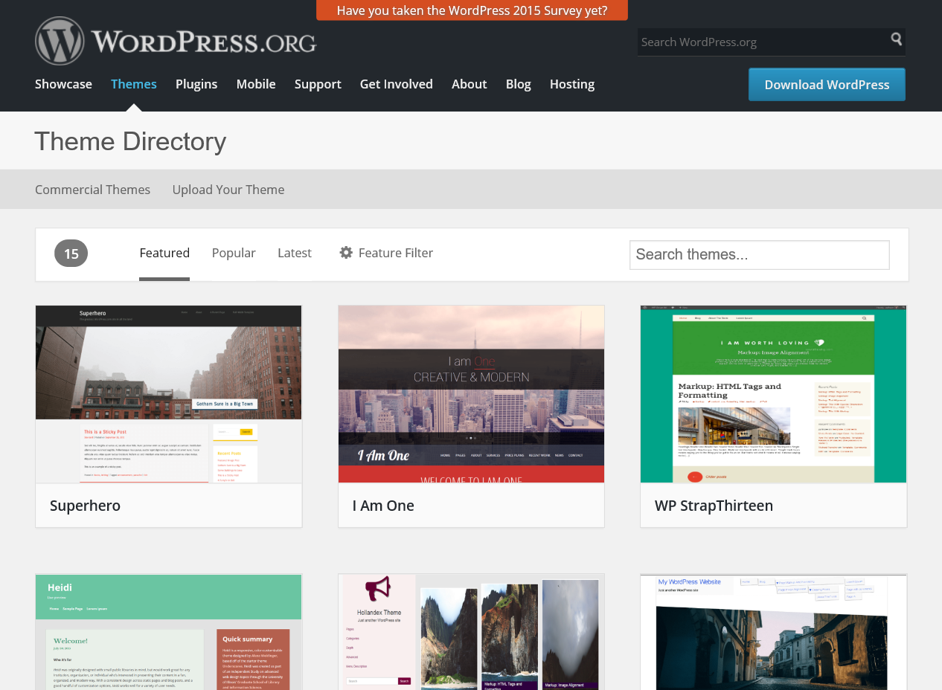Open the Blog menu item
This screenshot has height=690, width=942.
coord(519,84)
